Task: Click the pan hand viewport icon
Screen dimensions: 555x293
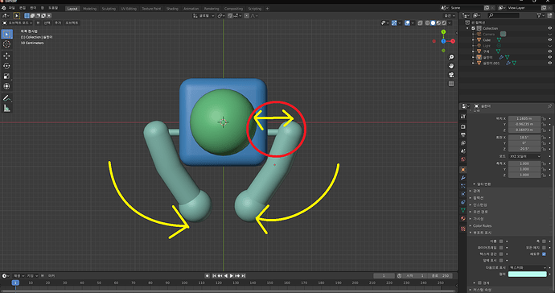Action: [x=451, y=66]
